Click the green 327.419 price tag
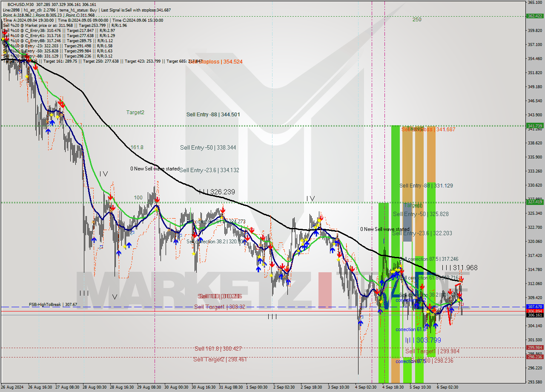The width and height of the screenshot is (545, 392). click(x=535, y=202)
